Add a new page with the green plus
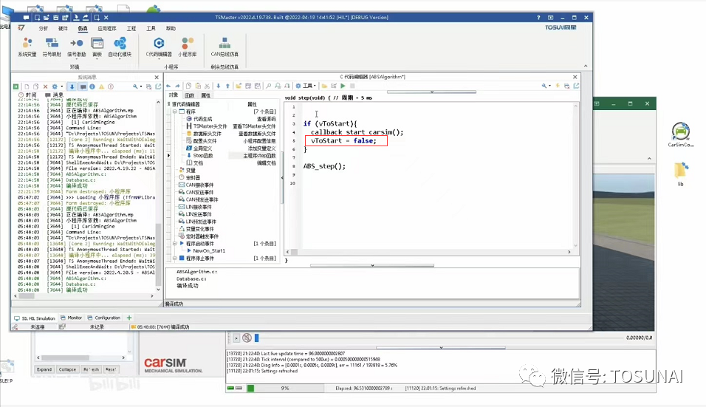706x407 pixels. pyautogui.click(x=129, y=318)
